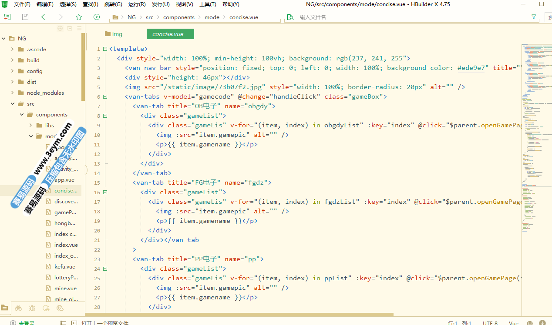Click the new file icon in toolbar
Image resolution: width=552 pixels, height=325 pixels.
point(7,17)
